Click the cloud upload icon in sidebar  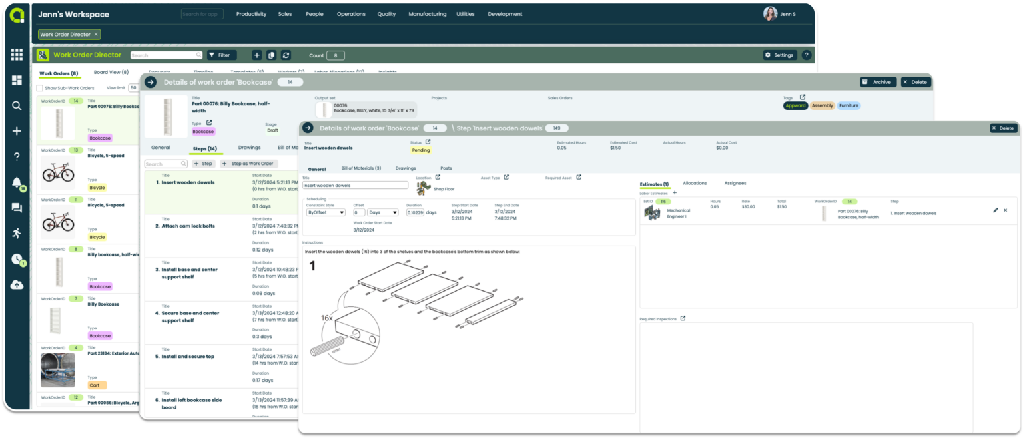pos(17,285)
